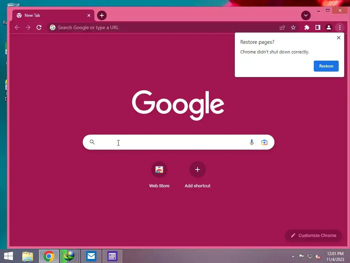Open Customize Chrome button
Image resolution: width=350 pixels, height=263 pixels.
click(313, 236)
